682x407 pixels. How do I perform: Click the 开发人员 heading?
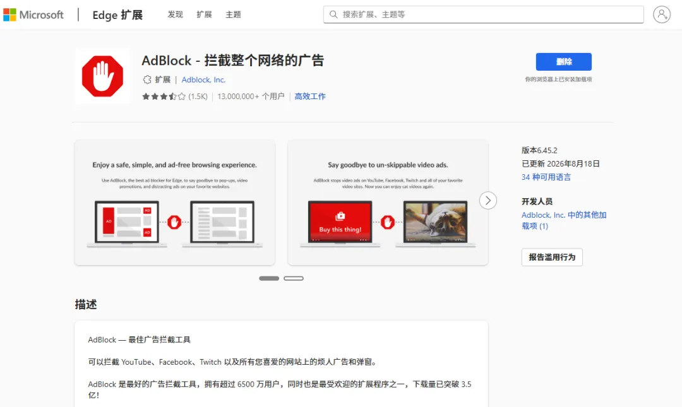[537, 201]
